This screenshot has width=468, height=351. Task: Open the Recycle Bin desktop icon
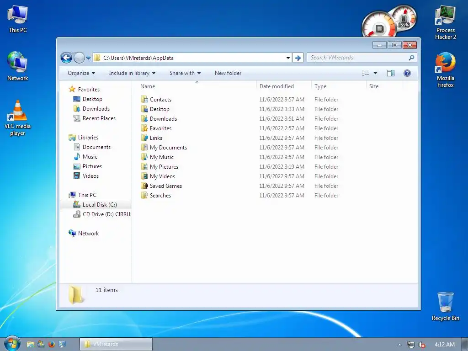click(445, 306)
